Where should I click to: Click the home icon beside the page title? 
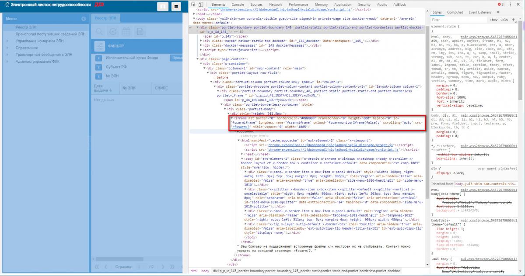(7, 5)
